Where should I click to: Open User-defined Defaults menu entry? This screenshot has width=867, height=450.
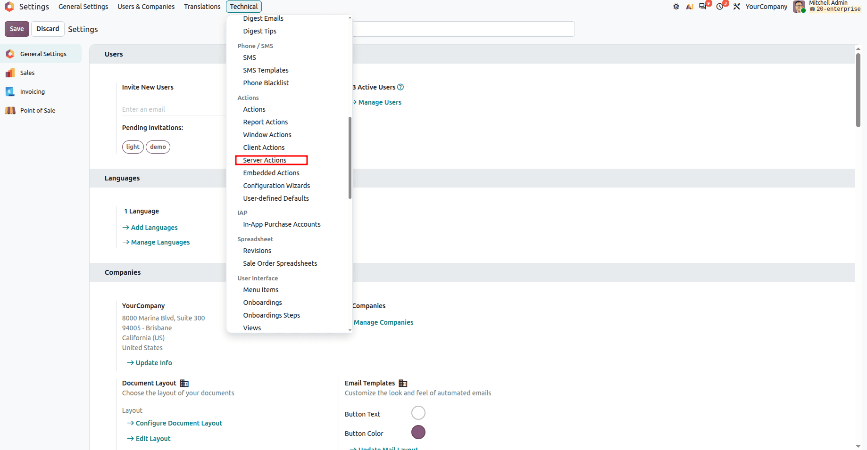(x=276, y=198)
